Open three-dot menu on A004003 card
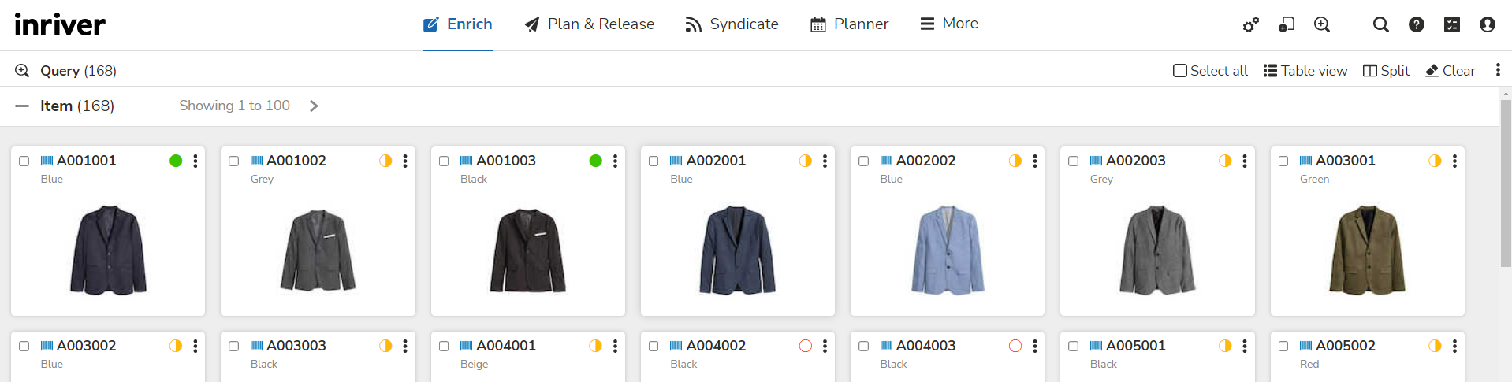Screen dimensions: 1512x382 click(1035, 346)
